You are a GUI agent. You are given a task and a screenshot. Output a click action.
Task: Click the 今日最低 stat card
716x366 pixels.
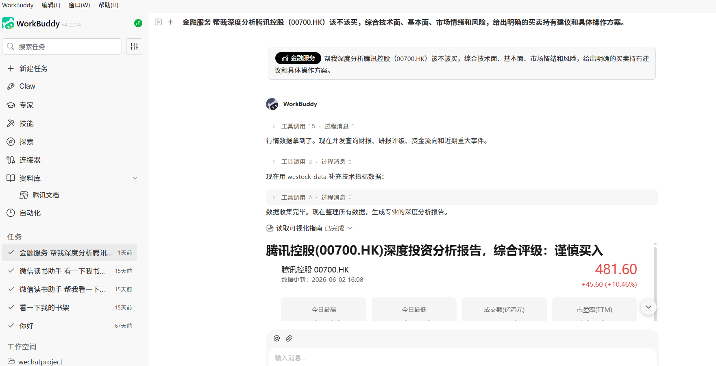414,309
